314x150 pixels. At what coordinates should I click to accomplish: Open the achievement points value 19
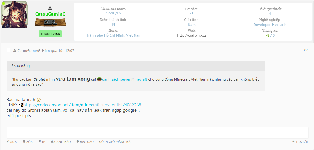click(113, 25)
